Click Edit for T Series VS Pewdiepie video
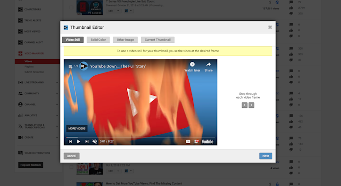Screen dimensions: 341x186 tap(111, 11)
